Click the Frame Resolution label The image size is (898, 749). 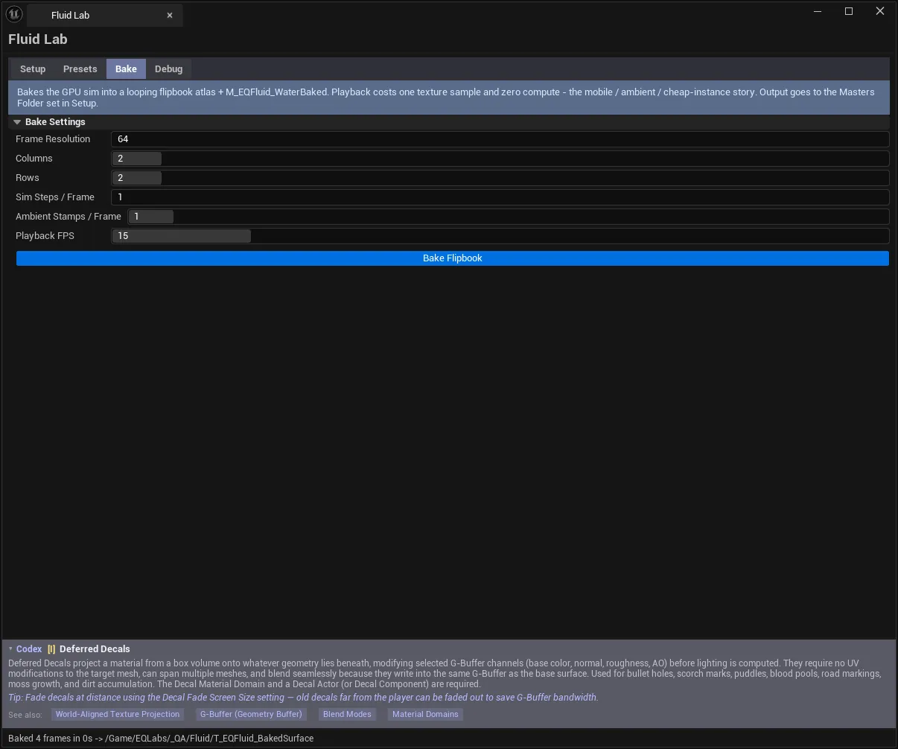click(x=53, y=139)
